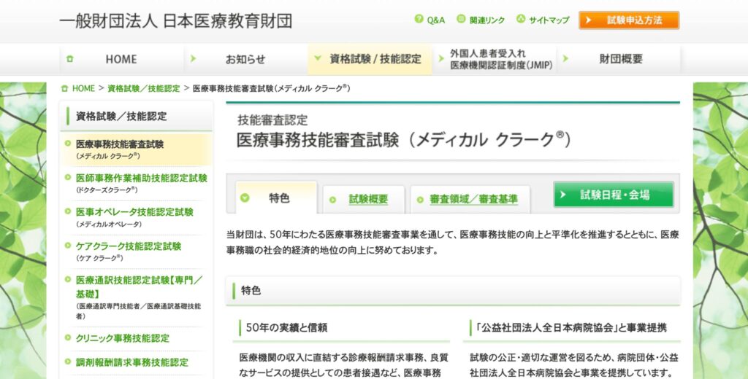Click heading 「公益社団法人全日本病院協会」と事業提携
748x379 pixels.
(x=571, y=327)
